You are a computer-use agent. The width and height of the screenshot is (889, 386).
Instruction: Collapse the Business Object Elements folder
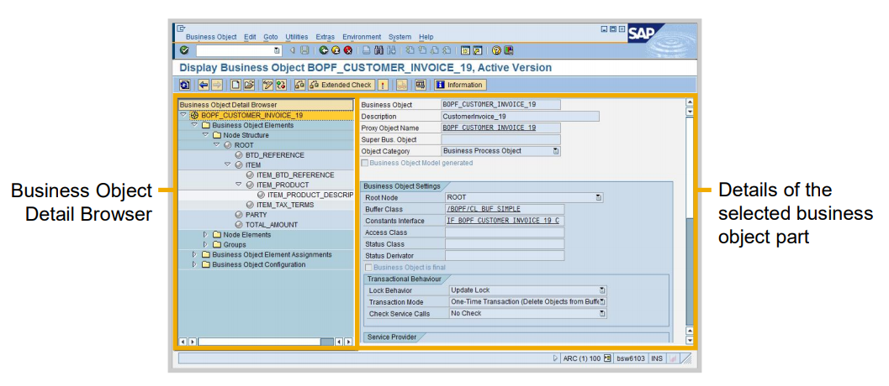(x=194, y=125)
